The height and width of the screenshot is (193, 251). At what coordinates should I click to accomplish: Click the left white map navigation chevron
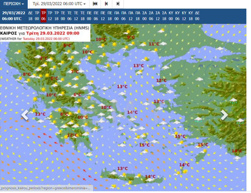pyautogui.click(x=25, y=115)
